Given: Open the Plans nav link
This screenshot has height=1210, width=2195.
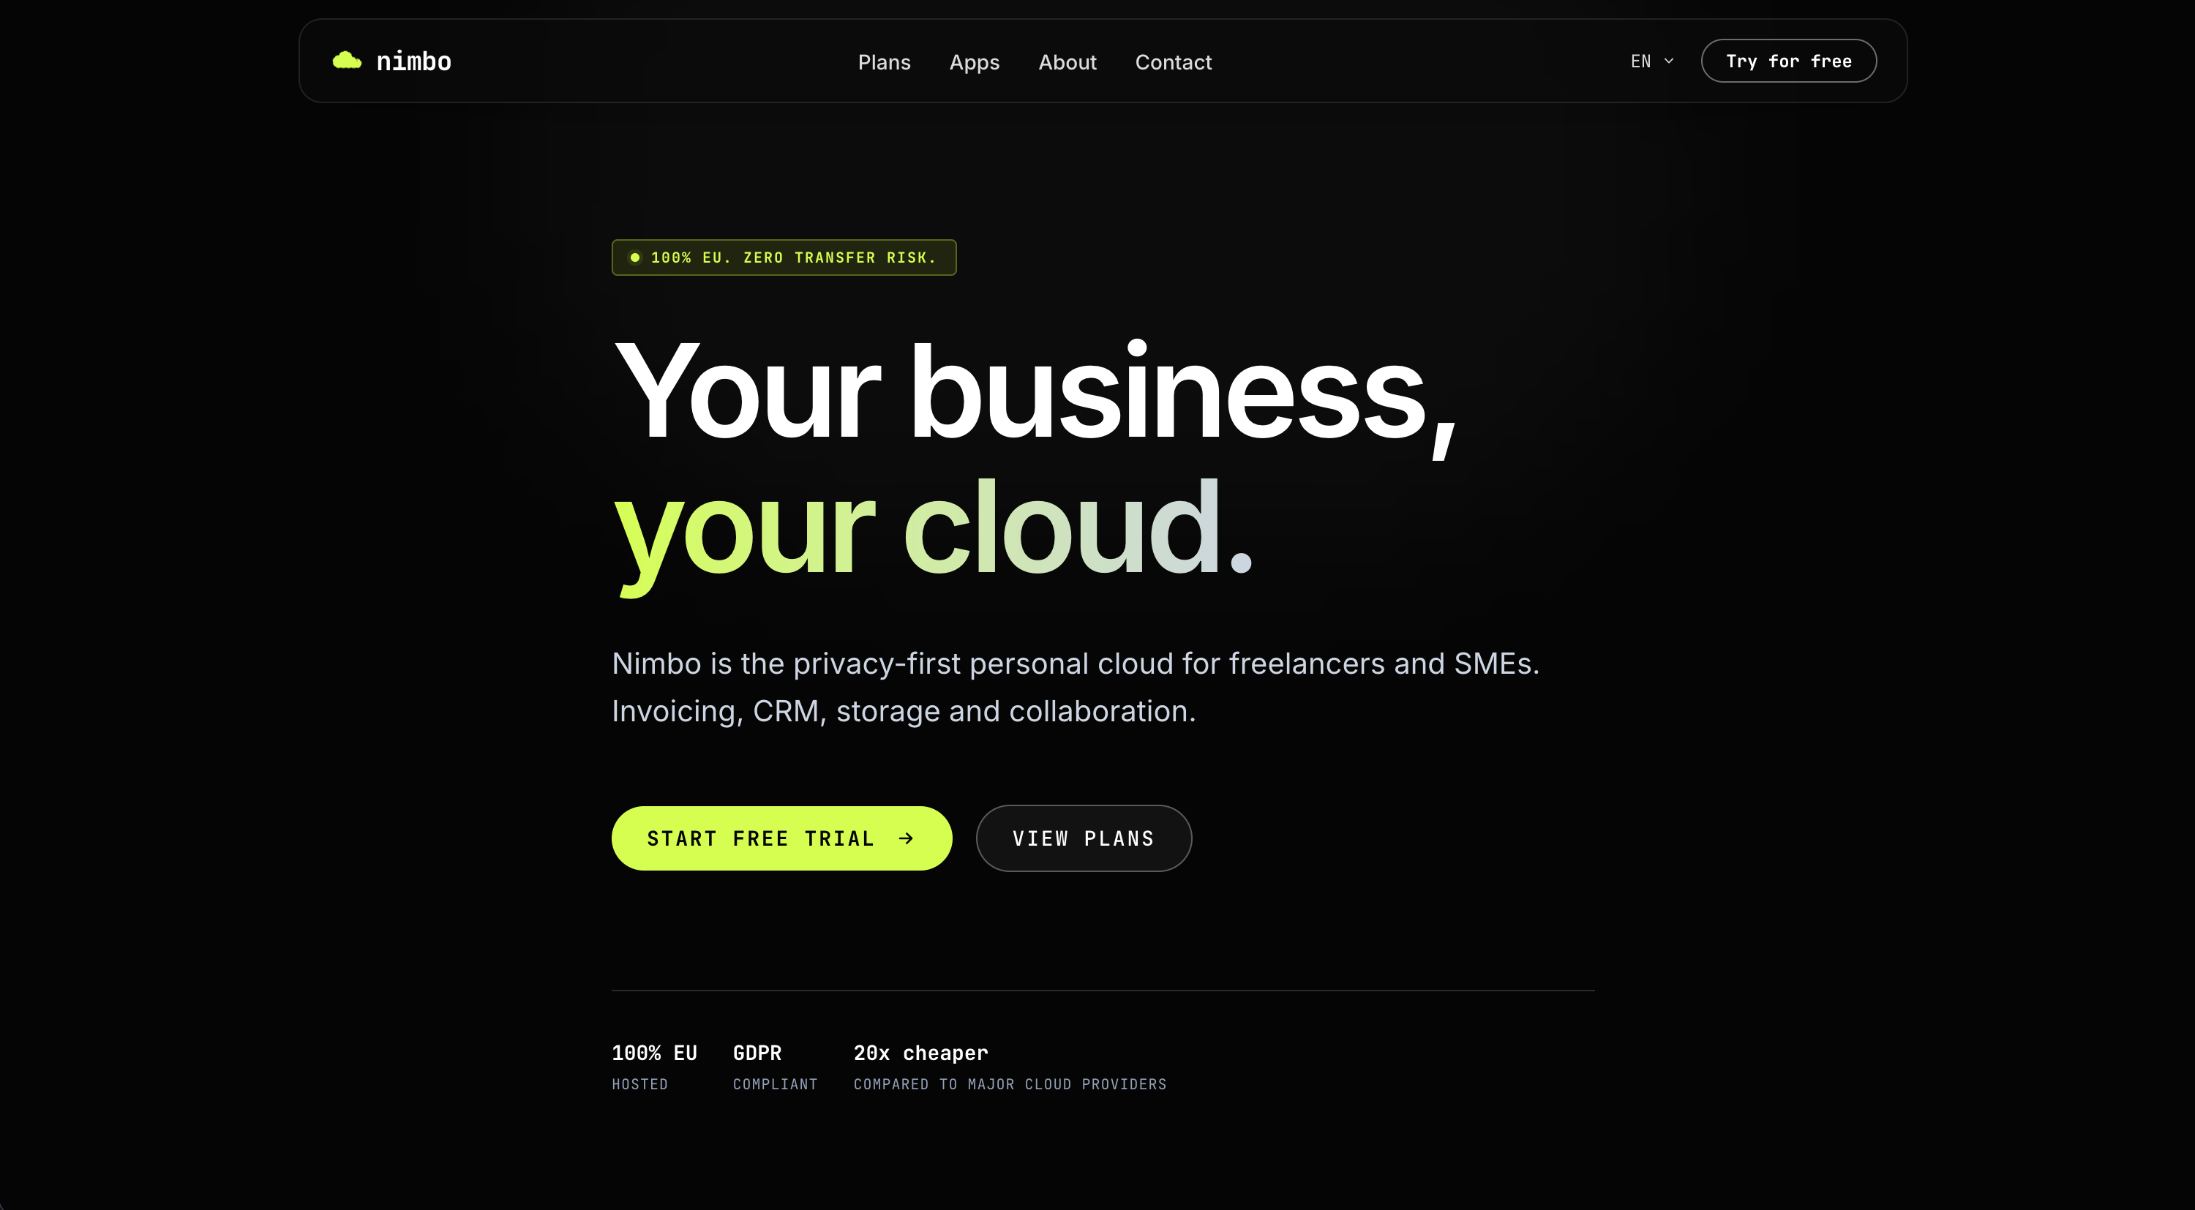Looking at the screenshot, I should pos(884,62).
